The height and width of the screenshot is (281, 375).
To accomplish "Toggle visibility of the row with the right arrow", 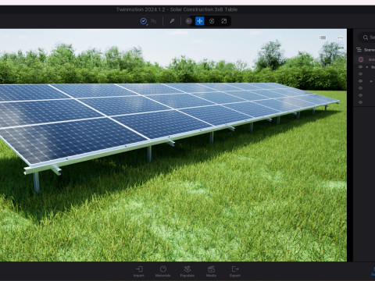I will [x=360, y=81].
